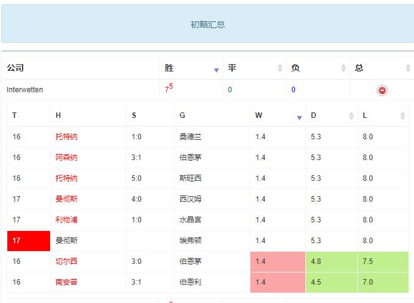This screenshot has width=414, height=303.
Task: Open home team 阿森纳 link
Action: 67,158
